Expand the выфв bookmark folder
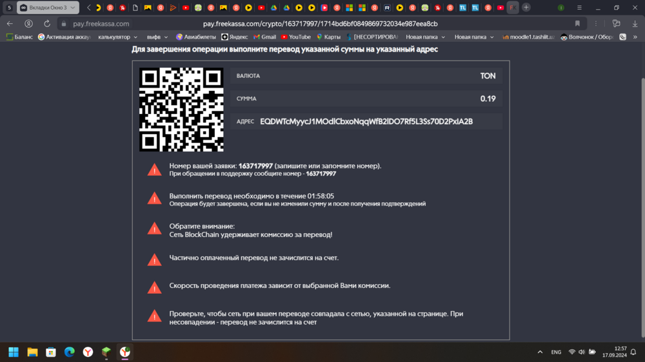The image size is (645, 362). (x=157, y=37)
